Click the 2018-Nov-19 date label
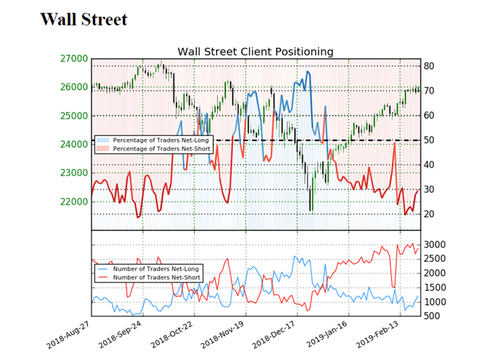 point(223,334)
